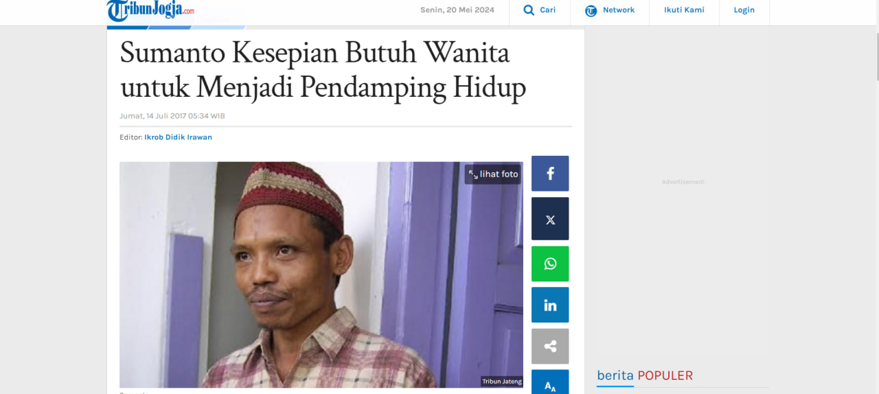
Task: Change font size with the Aa button
Action: coord(550,383)
